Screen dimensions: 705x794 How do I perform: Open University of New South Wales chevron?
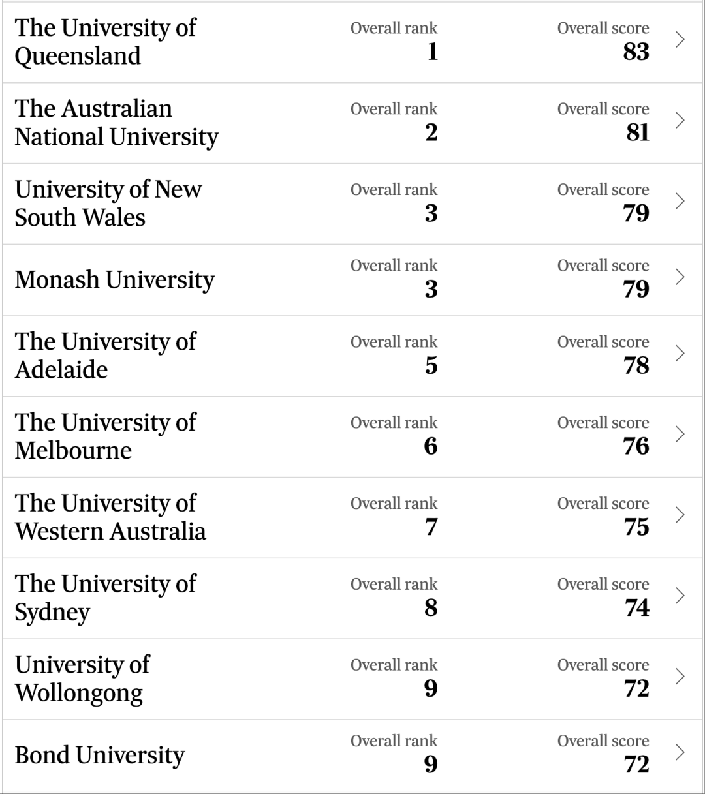coord(680,201)
